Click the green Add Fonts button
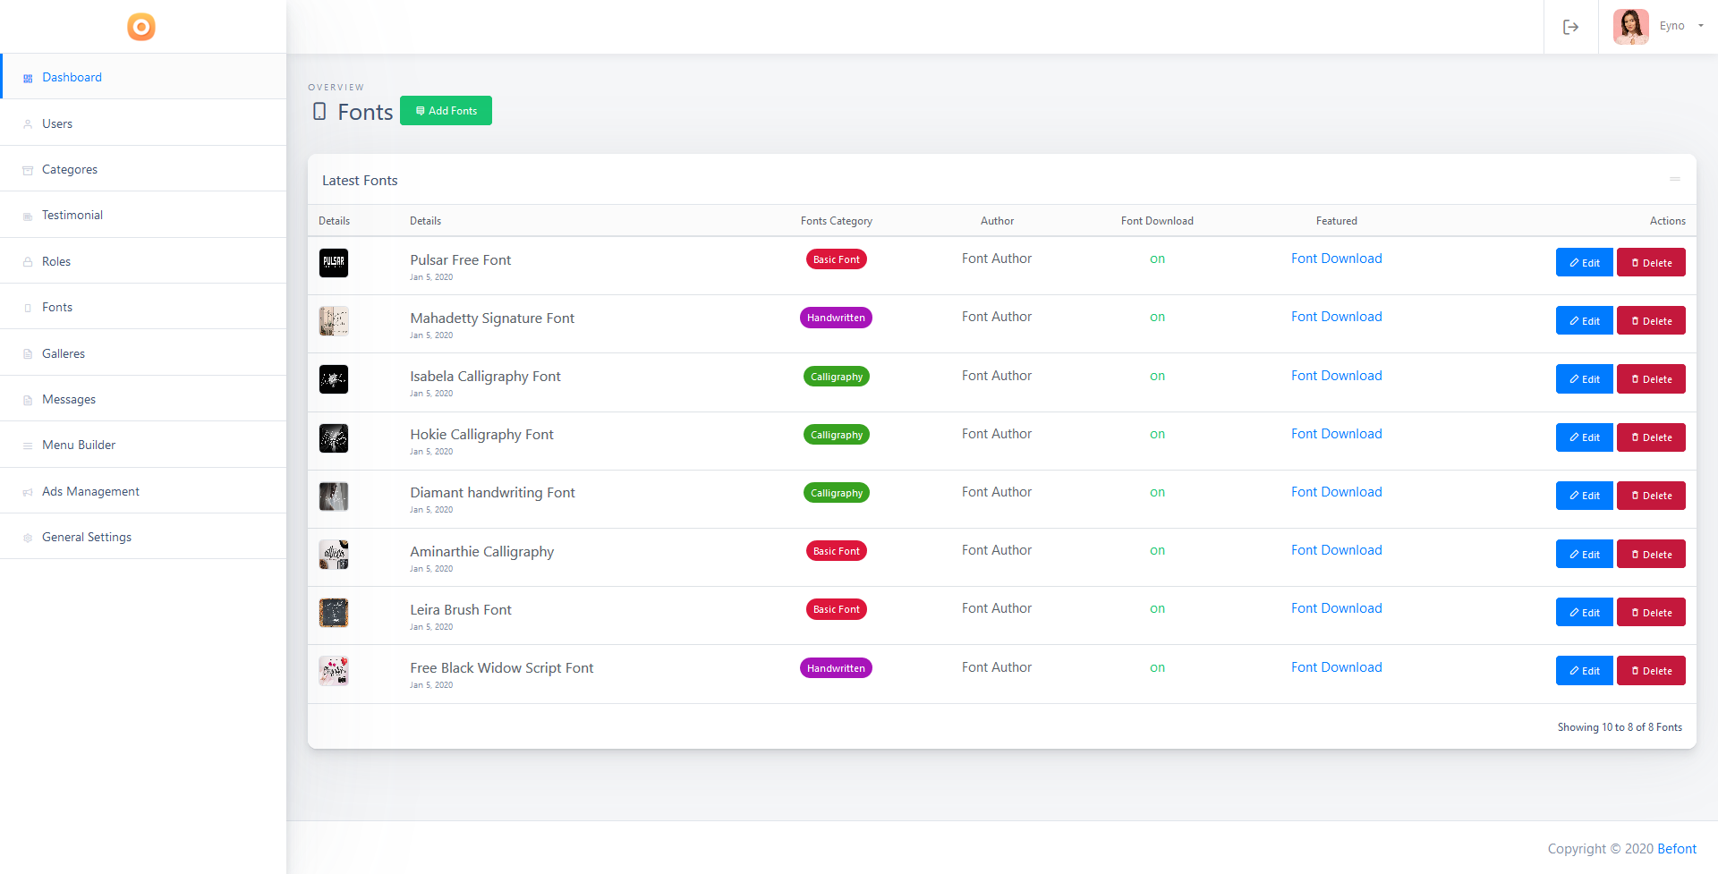This screenshot has height=874, width=1718. tap(446, 111)
